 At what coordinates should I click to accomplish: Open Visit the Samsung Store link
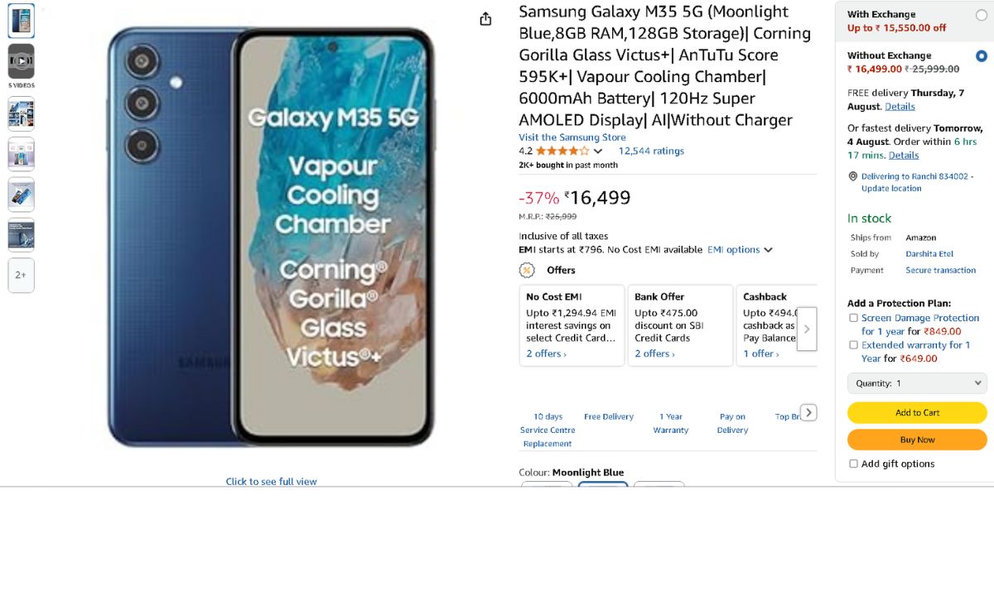pyautogui.click(x=572, y=137)
